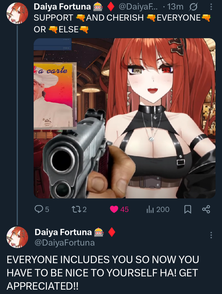Open three-dot menu on reply tweet

pyautogui.click(x=211, y=235)
